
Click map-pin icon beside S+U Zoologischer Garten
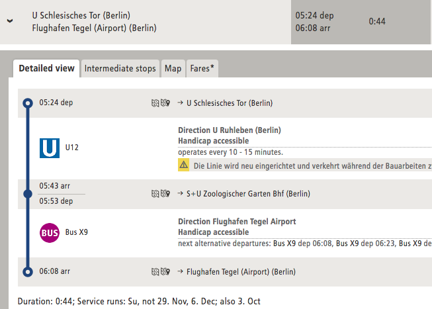tap(166, 194)
